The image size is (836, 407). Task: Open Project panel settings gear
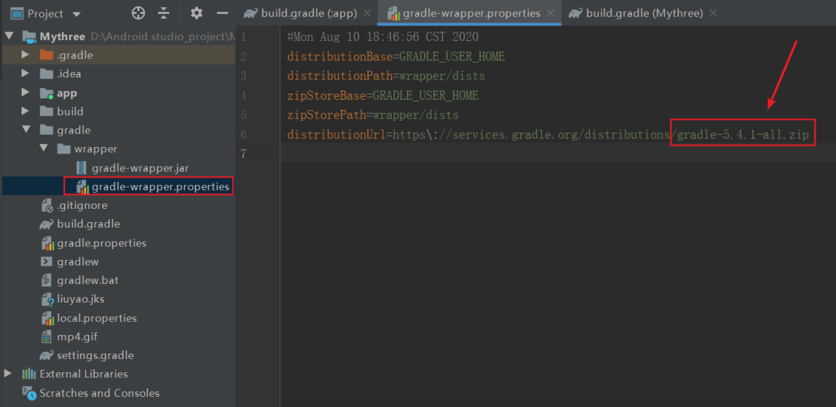(x=197, y=13)
